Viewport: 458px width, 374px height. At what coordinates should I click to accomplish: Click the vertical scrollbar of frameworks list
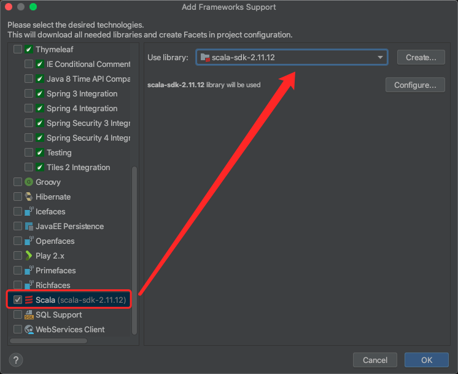(x=134, y=251)
